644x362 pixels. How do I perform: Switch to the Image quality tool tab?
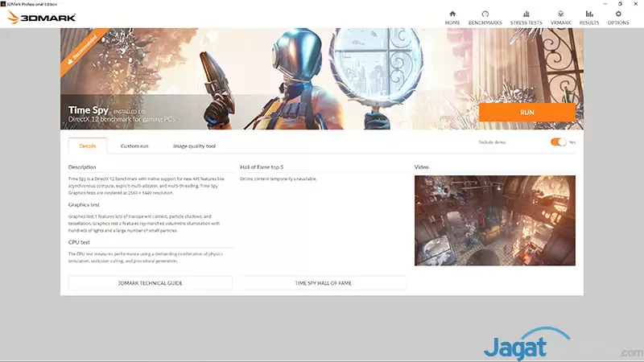click(x=194, y=146)
